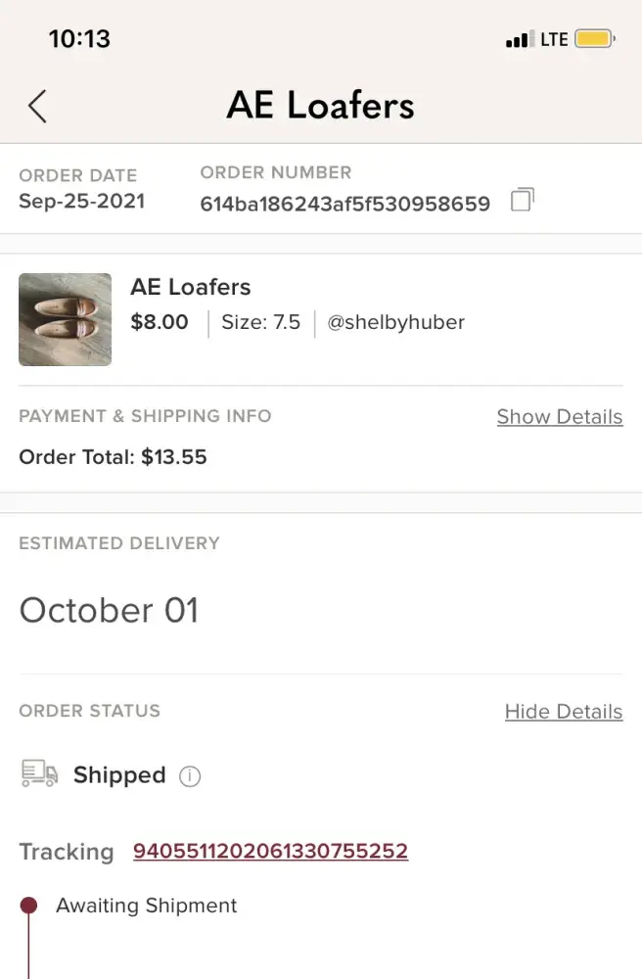Tap the battery status icon
This screenshot has width=642, height=979.
[594, 40]
